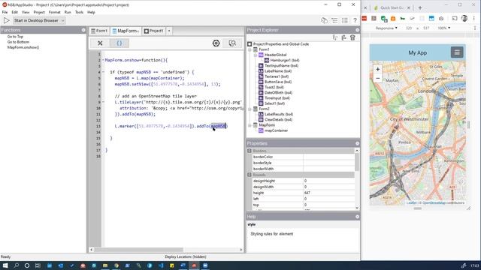Zoom out on the map preview
The height and width of the screenshot is (270, 481).
[377, 78]
